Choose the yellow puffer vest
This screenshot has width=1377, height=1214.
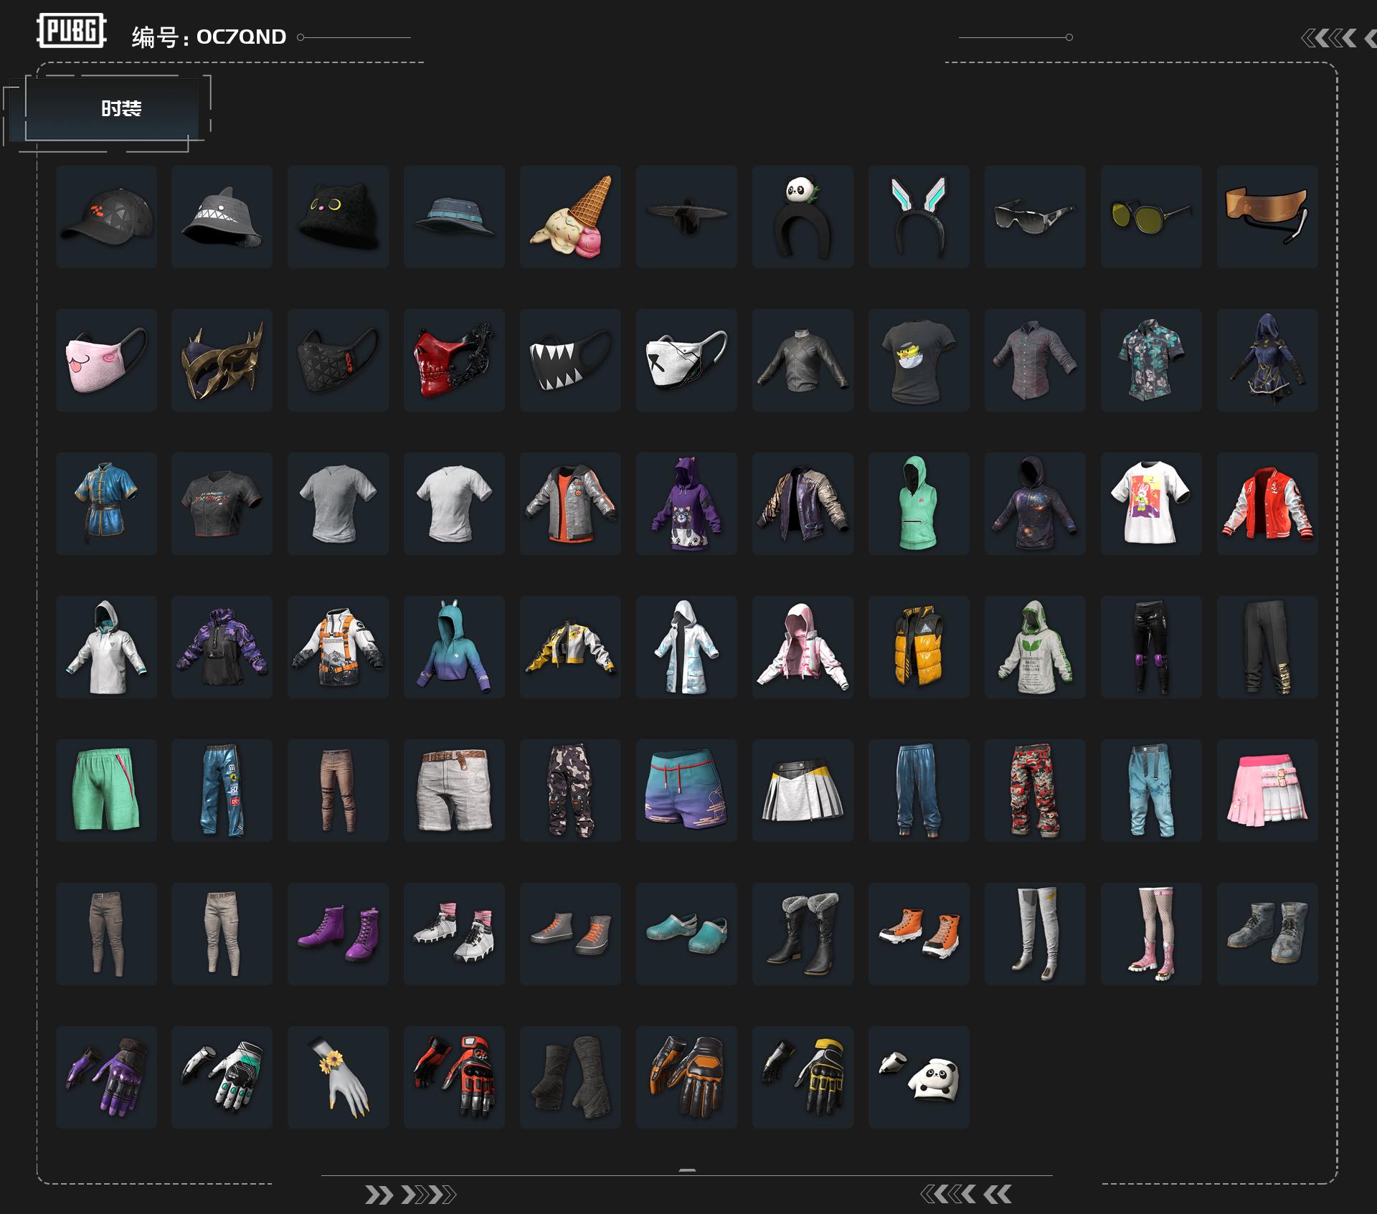pyautogui.click(x=919, y=647)
